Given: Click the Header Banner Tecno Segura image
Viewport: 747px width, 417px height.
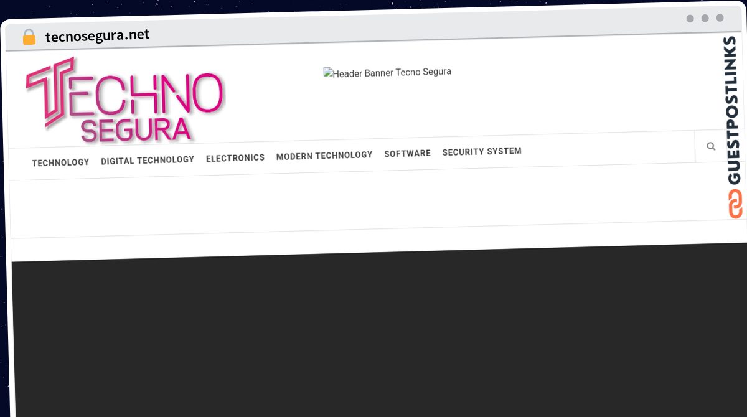Looking at the screenshot, I should 387,72.
